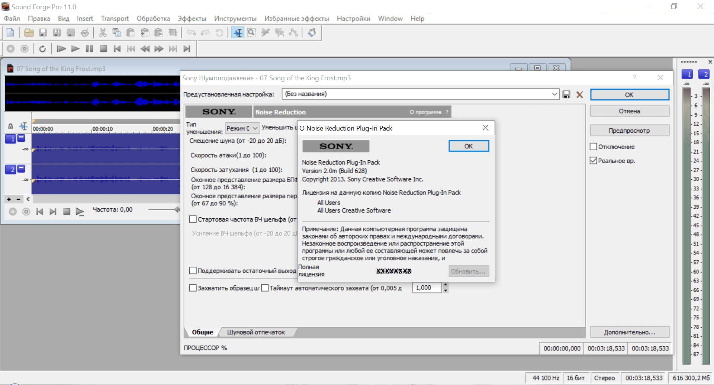714x385 pixels.
Task: Open the Инструменты menu
Action: click(x=235, y=19)
